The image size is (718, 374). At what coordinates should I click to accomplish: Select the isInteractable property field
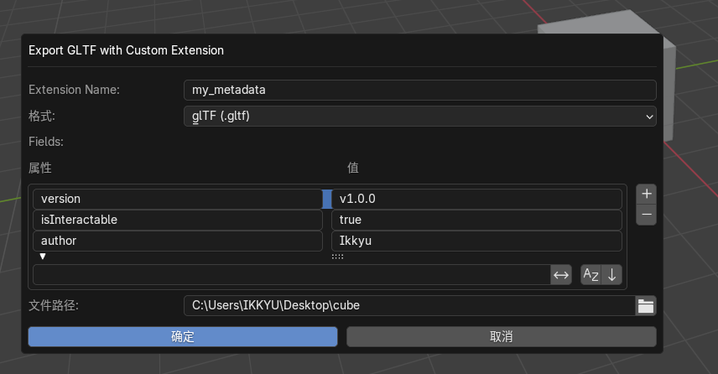(178, 221)
